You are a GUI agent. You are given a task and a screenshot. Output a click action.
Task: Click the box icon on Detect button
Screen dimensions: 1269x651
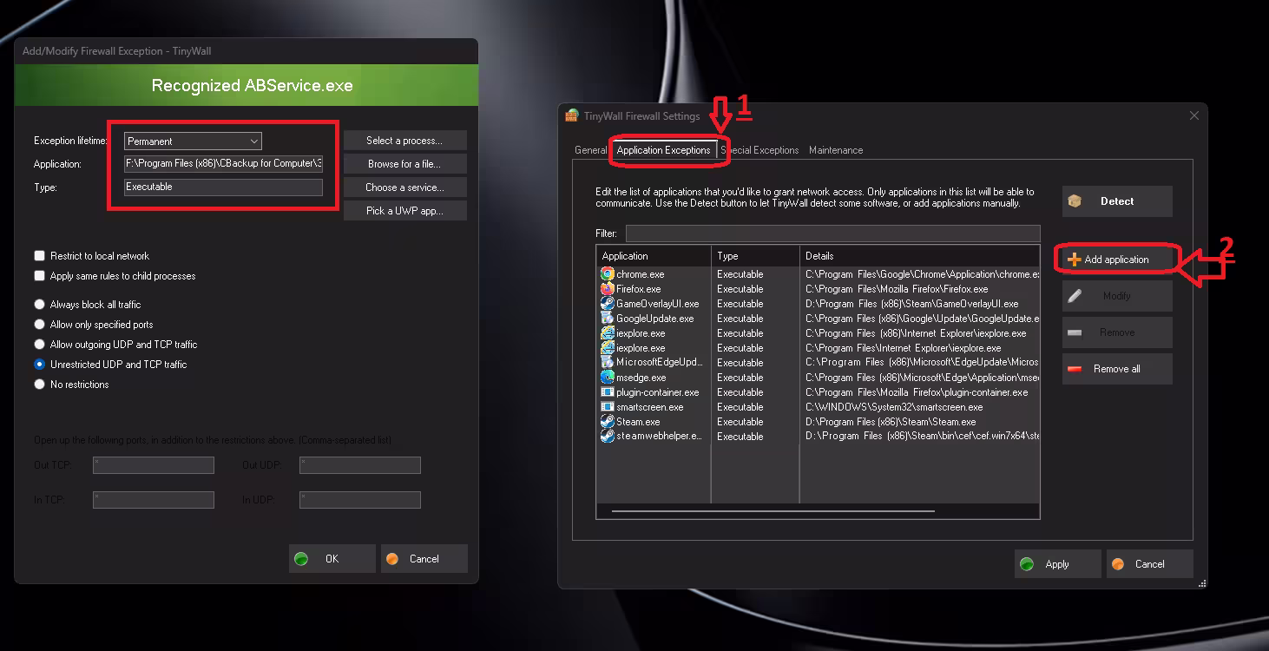1075,201
